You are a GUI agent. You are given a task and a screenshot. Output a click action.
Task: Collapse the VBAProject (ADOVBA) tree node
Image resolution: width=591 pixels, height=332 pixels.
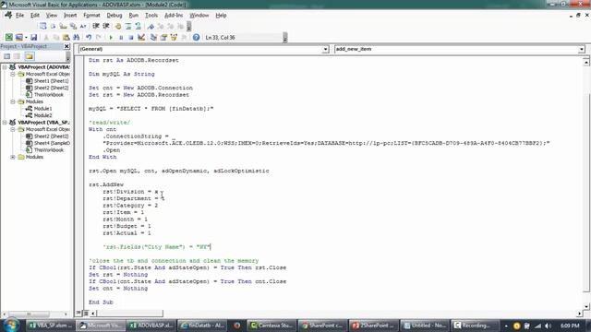[x=5, y=67]
